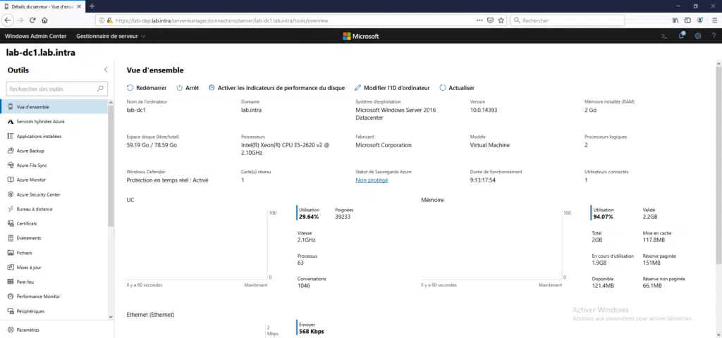Open the Azure Backup icon

(x=11, y=151)
